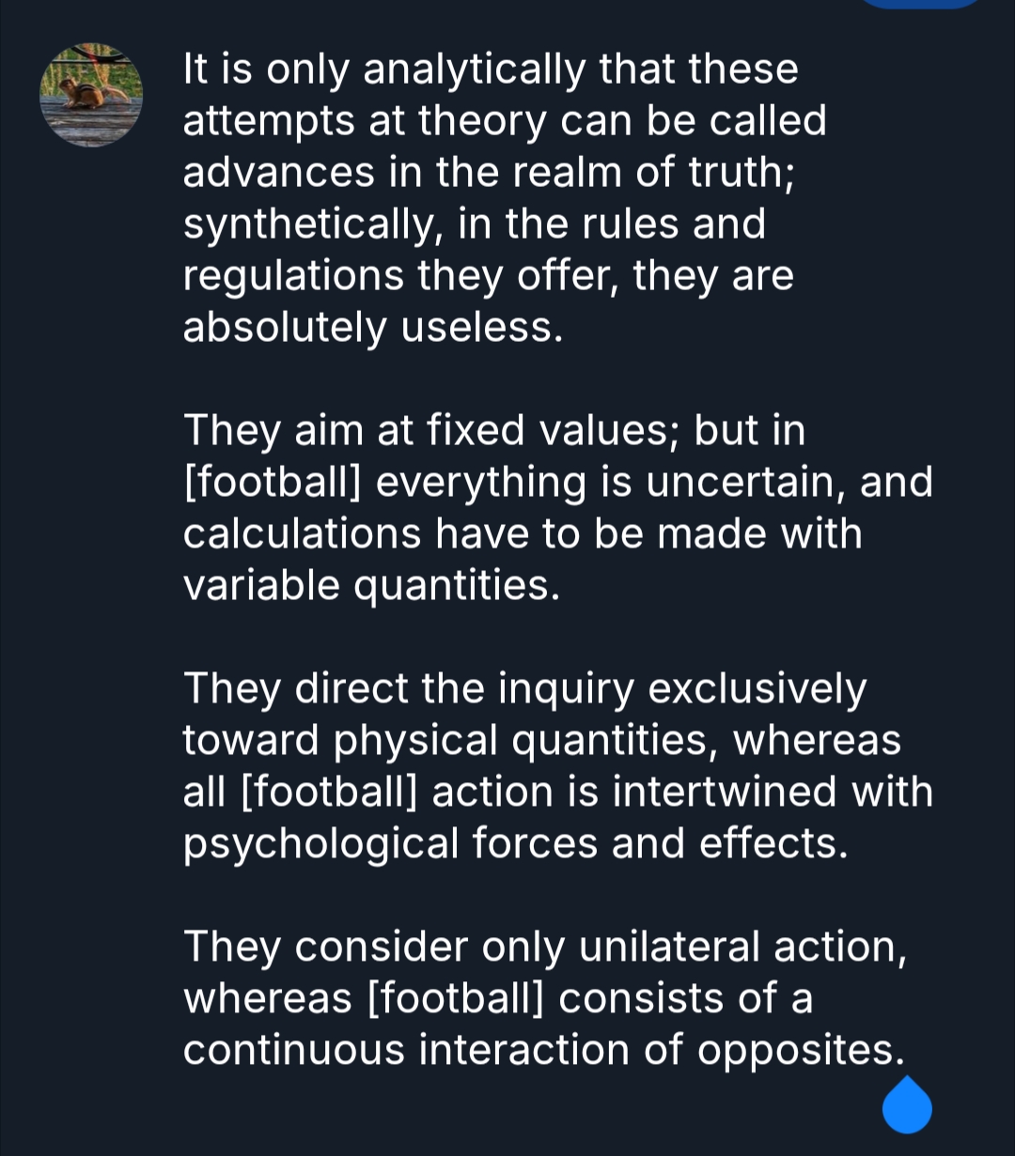Open the chipmunk profile avatar
The height and width of the screenshot is (1156, 1015).
pyautogui.click(x=91, y=95)
